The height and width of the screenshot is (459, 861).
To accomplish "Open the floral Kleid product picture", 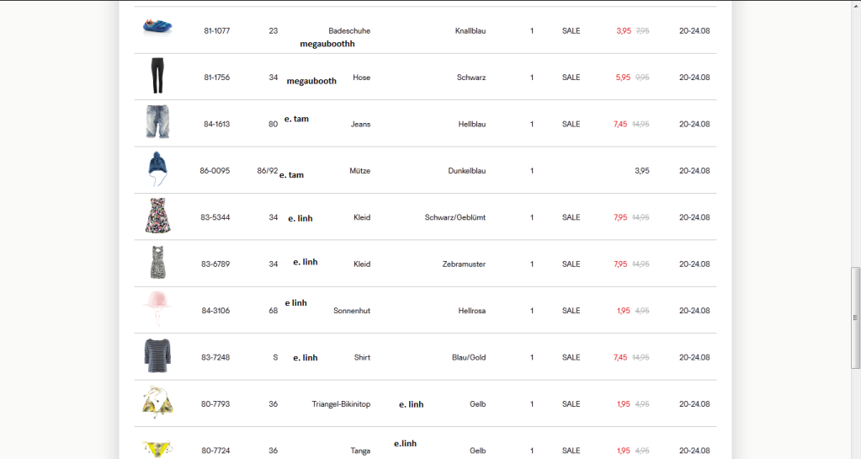I will [x=157, y=216].
